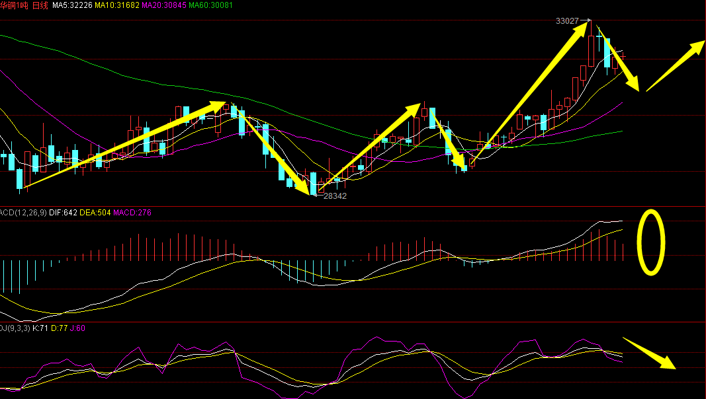Select the downward arrow in the KDJ panel
Screen dimensions: 706x399
(x=649, y=353)
